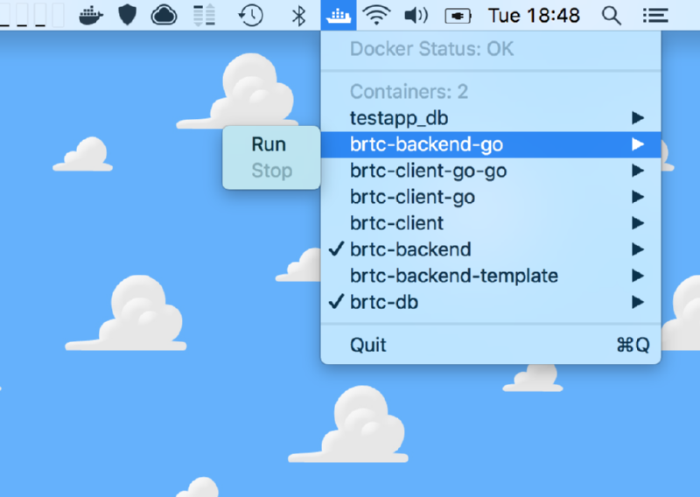The height and width of the screenshot is (497, 700).
Task: Open the cloud sync menu bar icon
Action: (164, 16)
